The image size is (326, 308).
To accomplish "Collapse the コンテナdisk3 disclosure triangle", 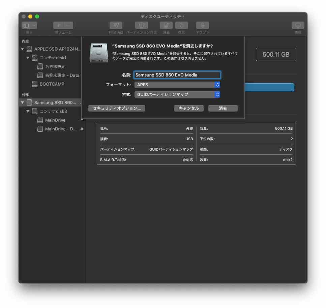I will [28, 111].
